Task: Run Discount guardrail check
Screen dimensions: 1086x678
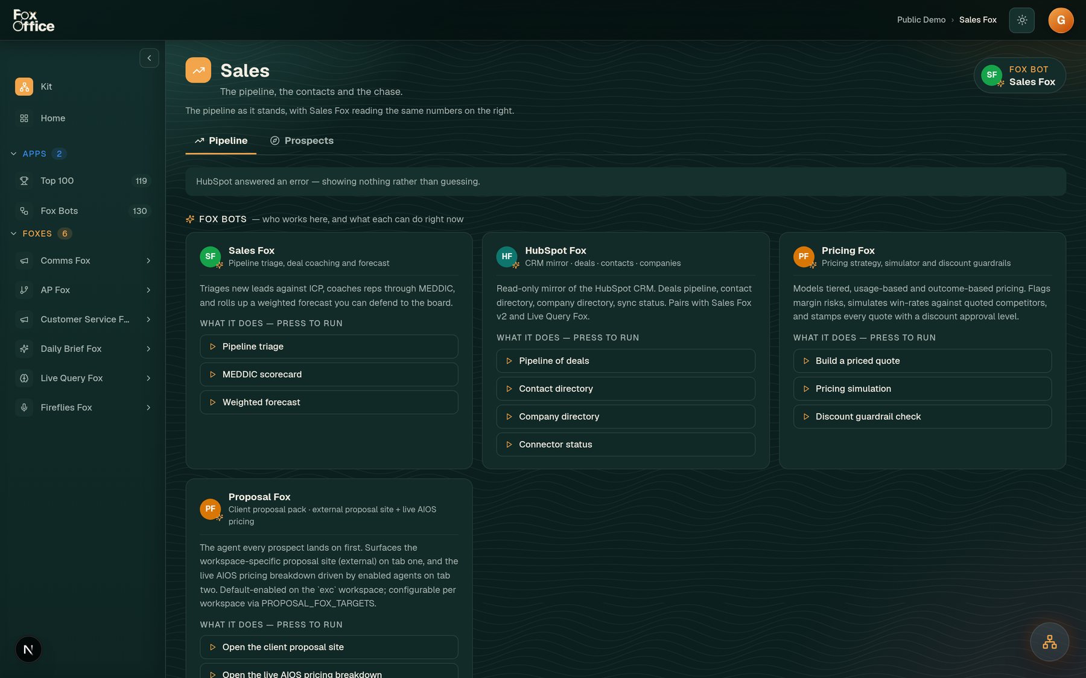Action: [922, 416]
